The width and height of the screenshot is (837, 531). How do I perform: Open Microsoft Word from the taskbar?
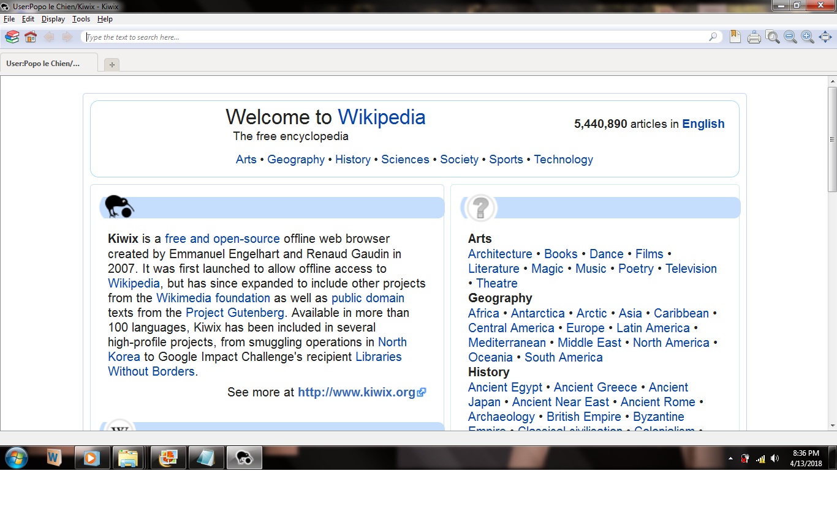click(54, 458)
